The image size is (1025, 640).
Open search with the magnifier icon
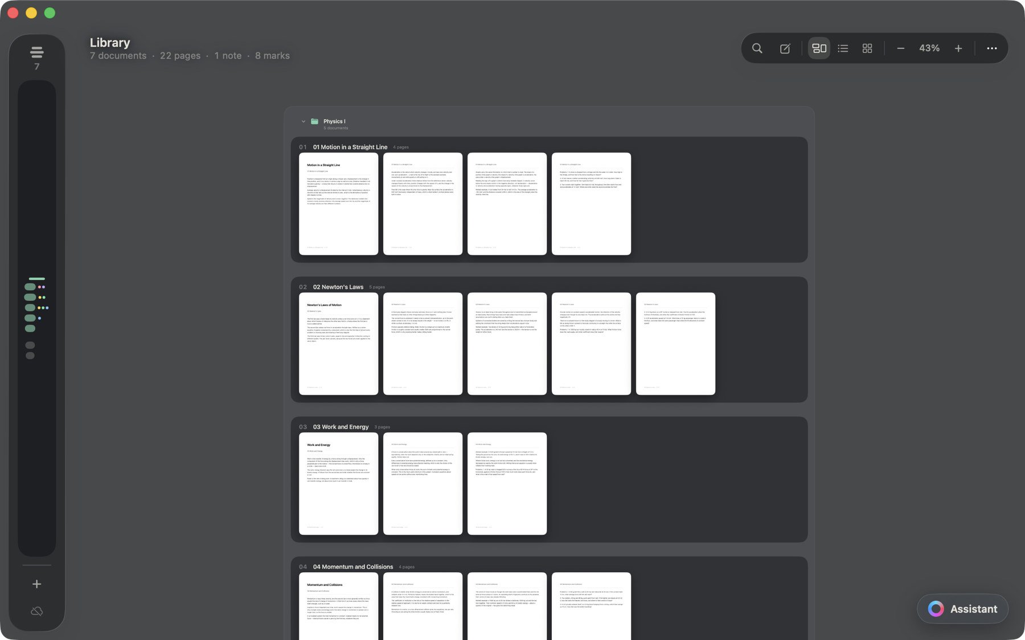[x=757, y=48]
